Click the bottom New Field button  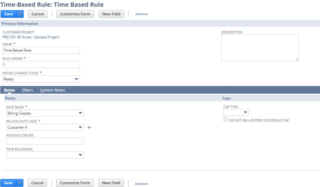(x=111, y=183)
